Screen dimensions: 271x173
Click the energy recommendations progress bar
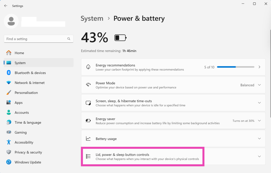click(x=235, y=67)
